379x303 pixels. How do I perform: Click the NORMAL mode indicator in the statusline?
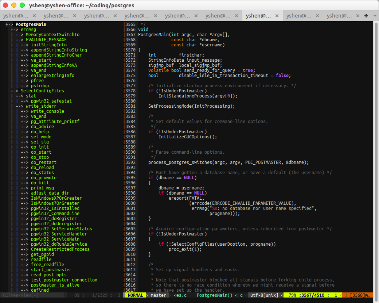point(135,295)
